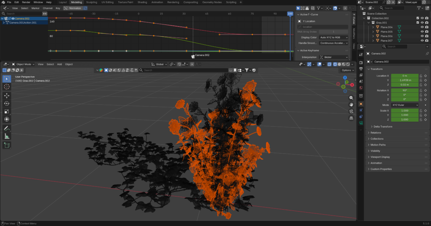
Task: Select the 3D Cursor tool
Action: point(7,87)
